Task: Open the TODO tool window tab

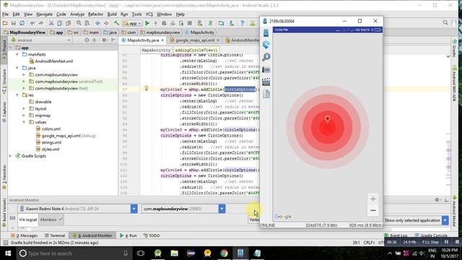Action: click(x=152, y=235)
